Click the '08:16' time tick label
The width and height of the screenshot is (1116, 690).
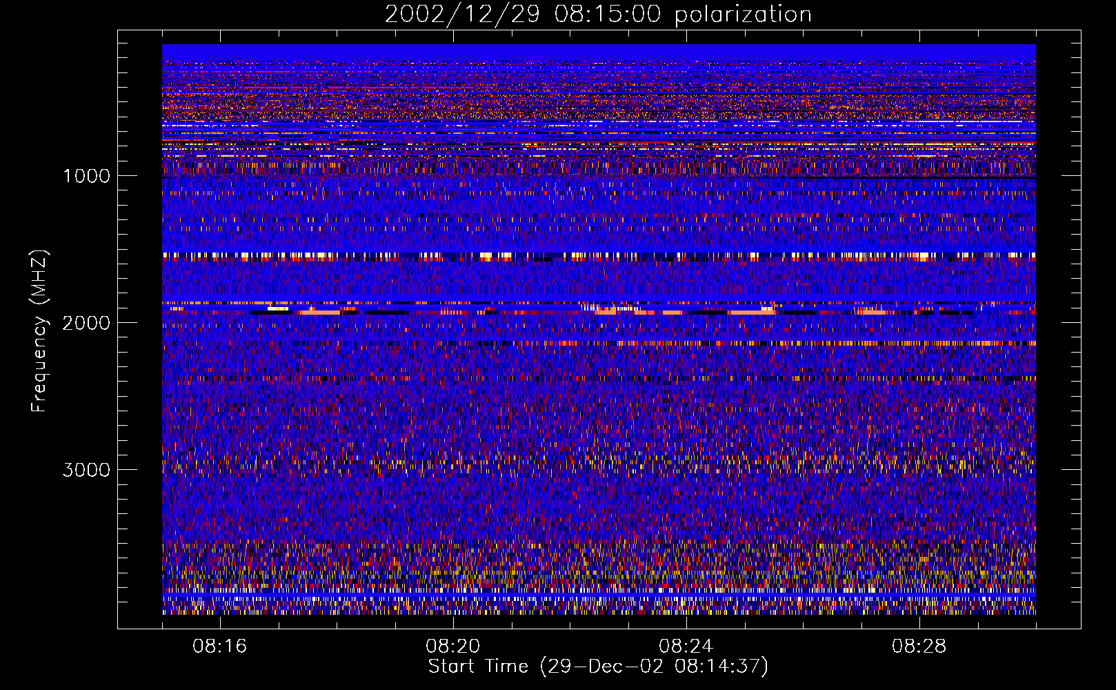click(x=220, y=647)
